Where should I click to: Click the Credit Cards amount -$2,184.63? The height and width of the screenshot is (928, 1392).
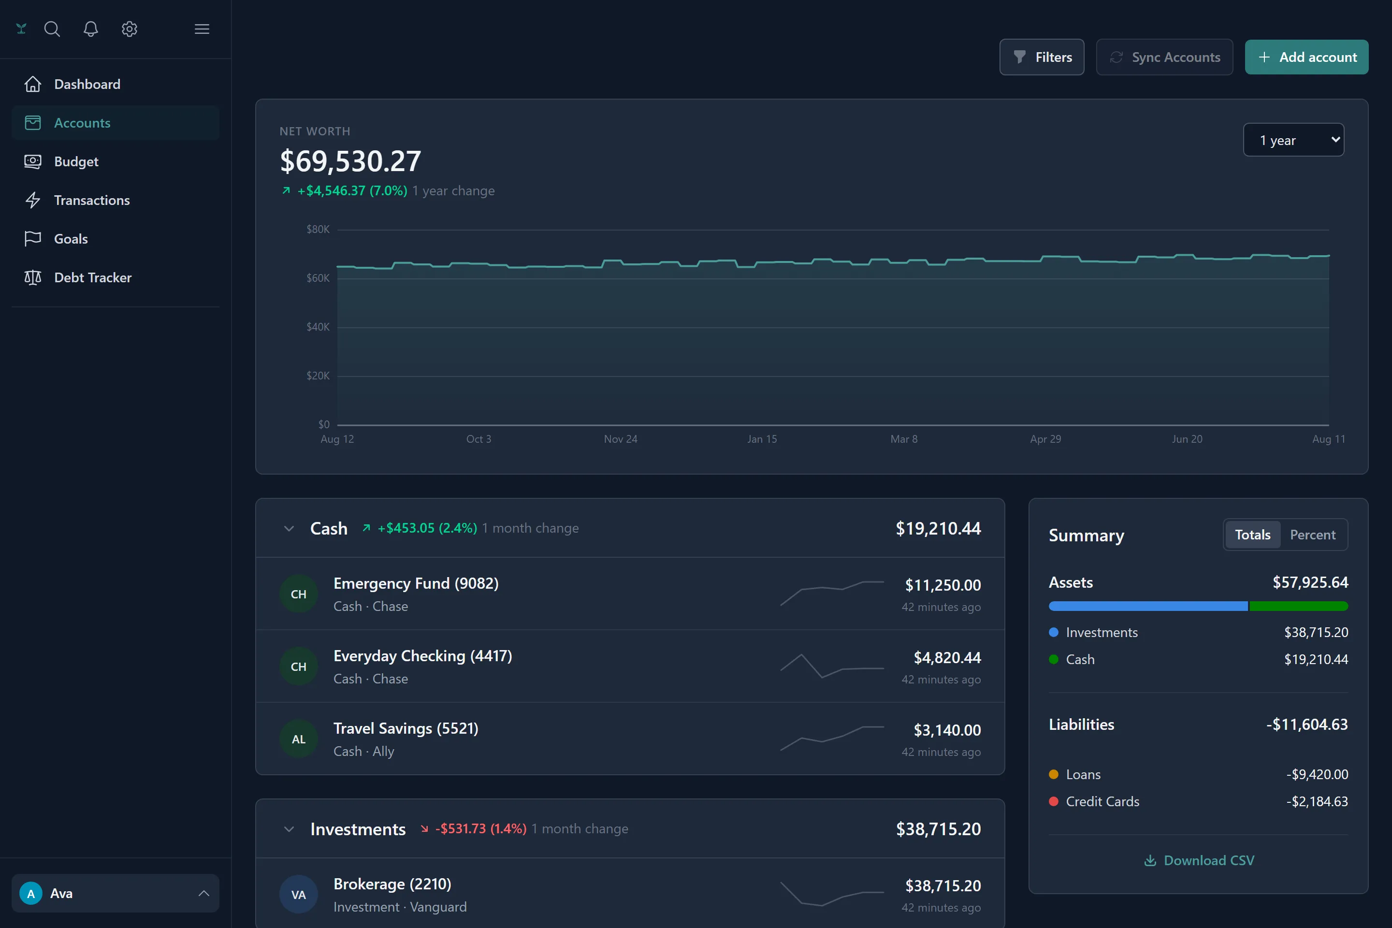click(1317, 801)
